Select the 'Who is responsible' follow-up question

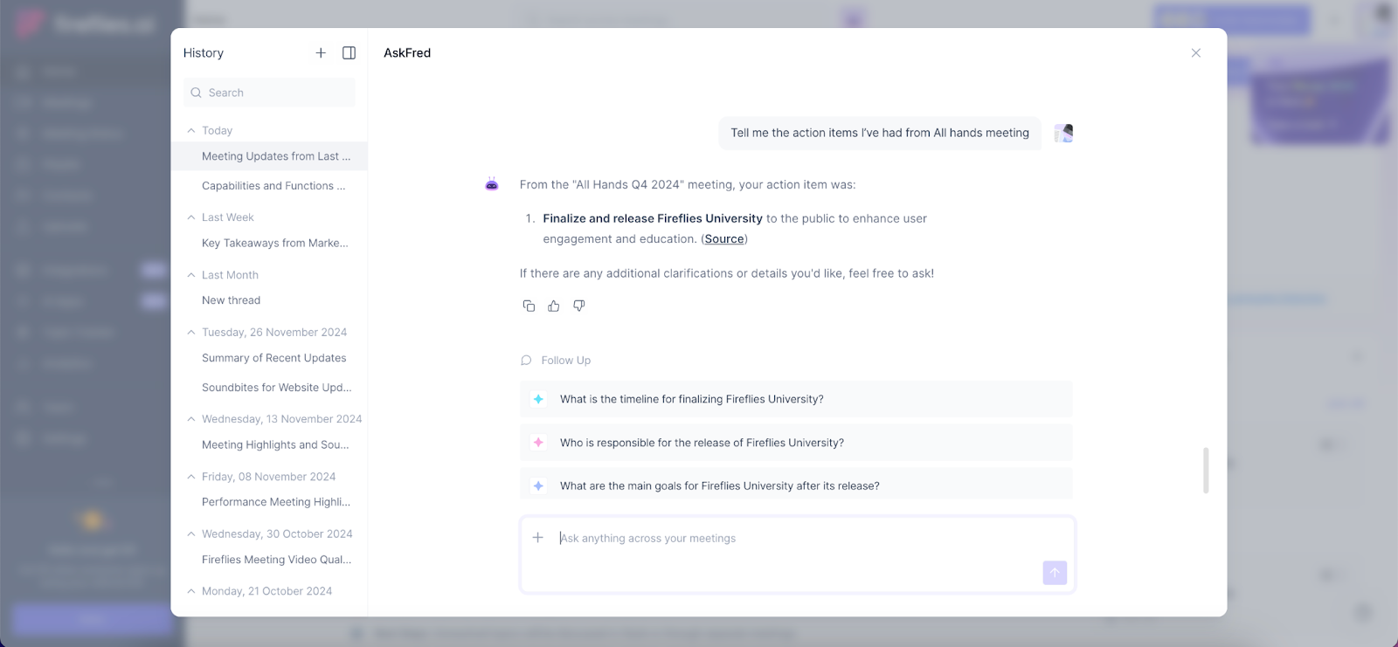[x=702, y=443]
